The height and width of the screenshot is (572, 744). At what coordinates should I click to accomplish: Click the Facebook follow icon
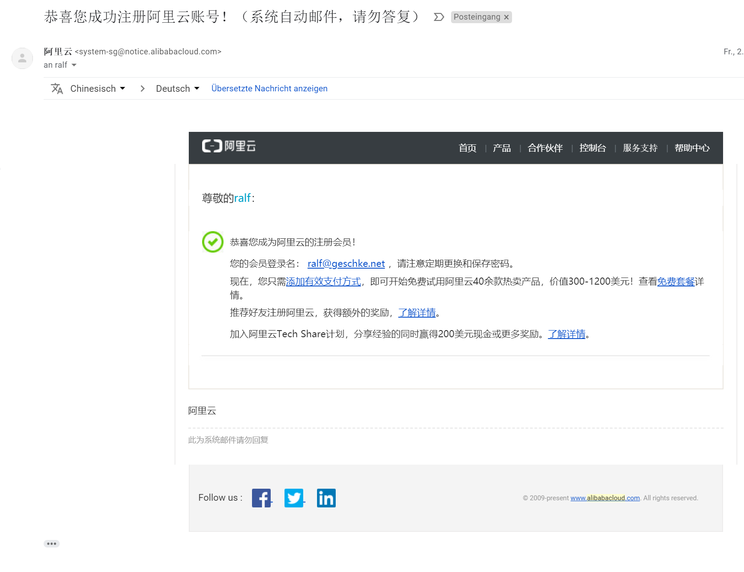click(x=261, y=498)
